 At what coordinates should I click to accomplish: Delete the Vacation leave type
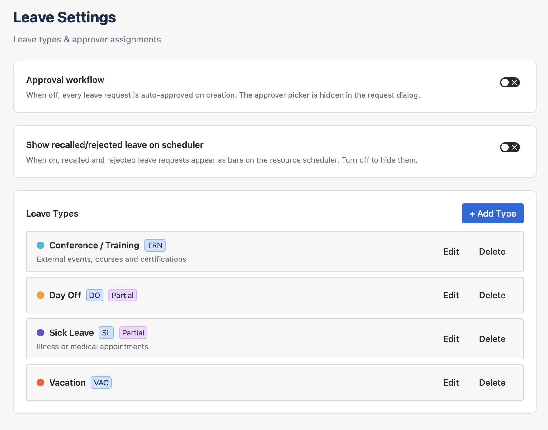[492, 383]
